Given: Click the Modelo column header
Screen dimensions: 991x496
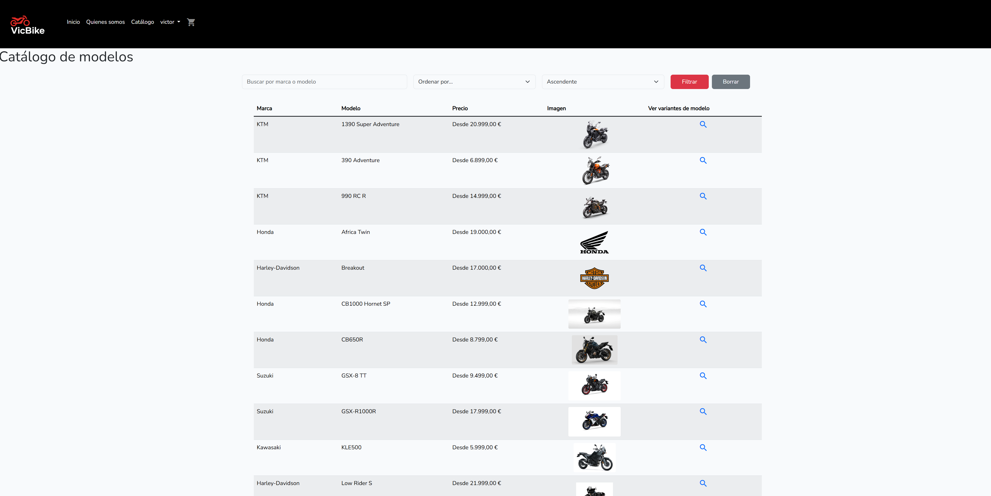Looking at the screenshot, I should pyautogui.click(x=351, y=108).
